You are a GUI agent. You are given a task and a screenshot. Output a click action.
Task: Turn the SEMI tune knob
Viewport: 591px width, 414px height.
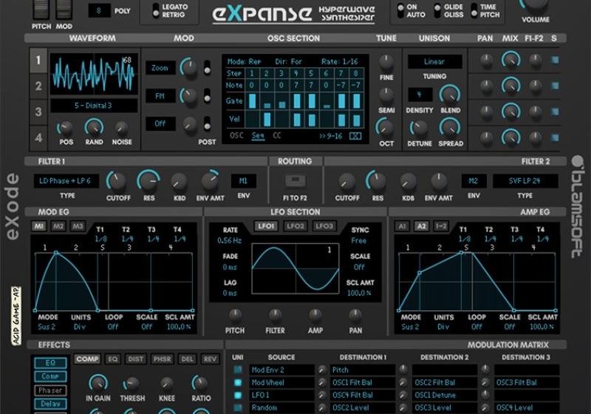(x=386, y=96)
